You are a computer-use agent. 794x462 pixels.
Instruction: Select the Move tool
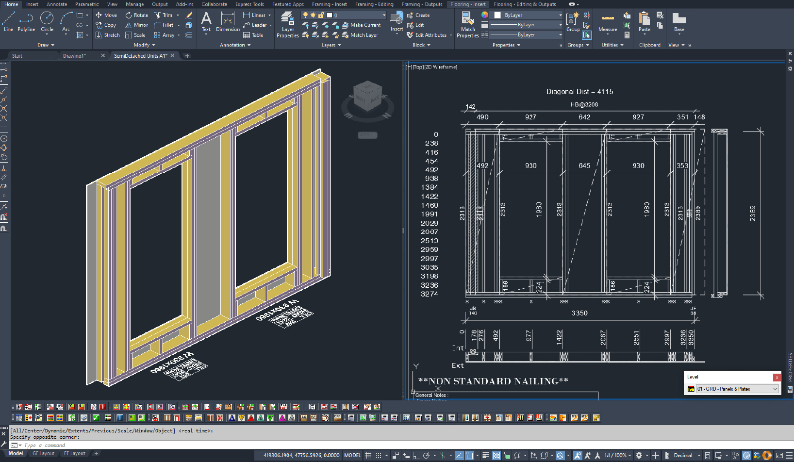coord(106,15)
